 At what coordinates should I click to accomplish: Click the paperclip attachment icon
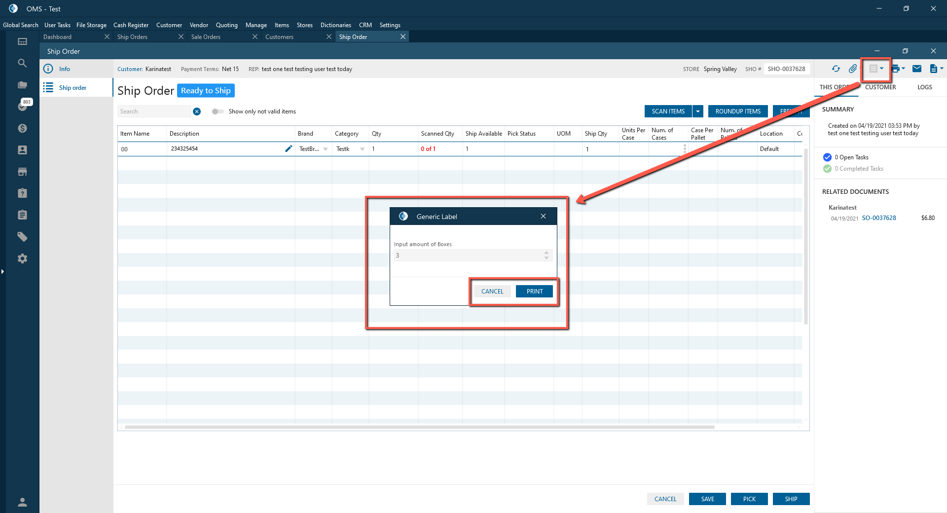852,69
